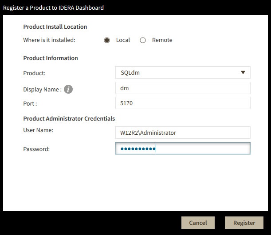
Task: Click the "Display Name :" label text
Action: pos(42,90)
